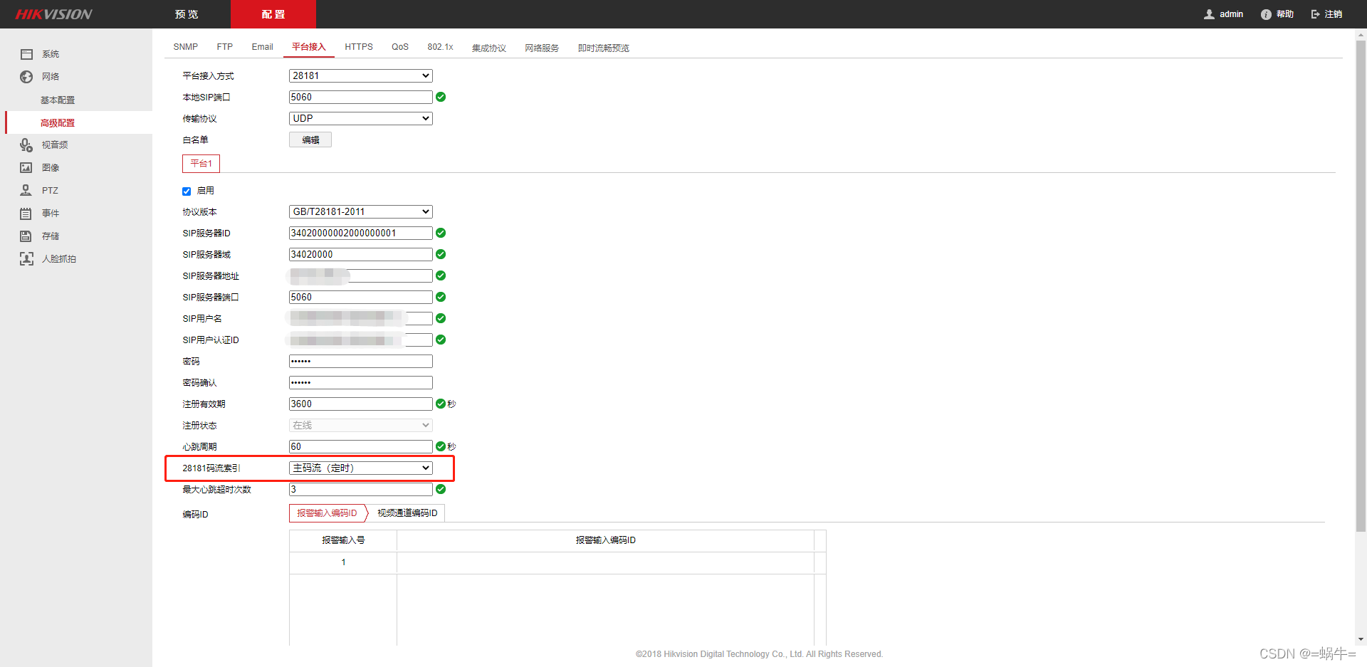Click green check beside SIP服务器域
This screenshot has height=667, width=1367.
(441, 254)
